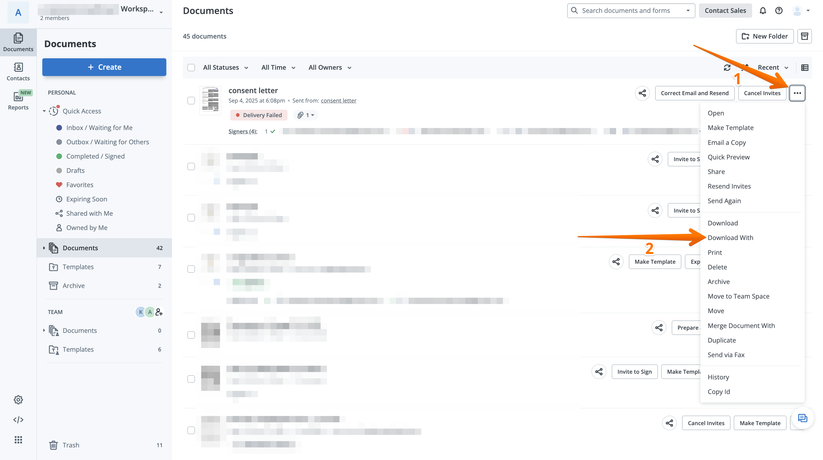Open the Archive box icon near New Folder
Viewport: 823px width, 460px height.
click(x=804, y=36)
